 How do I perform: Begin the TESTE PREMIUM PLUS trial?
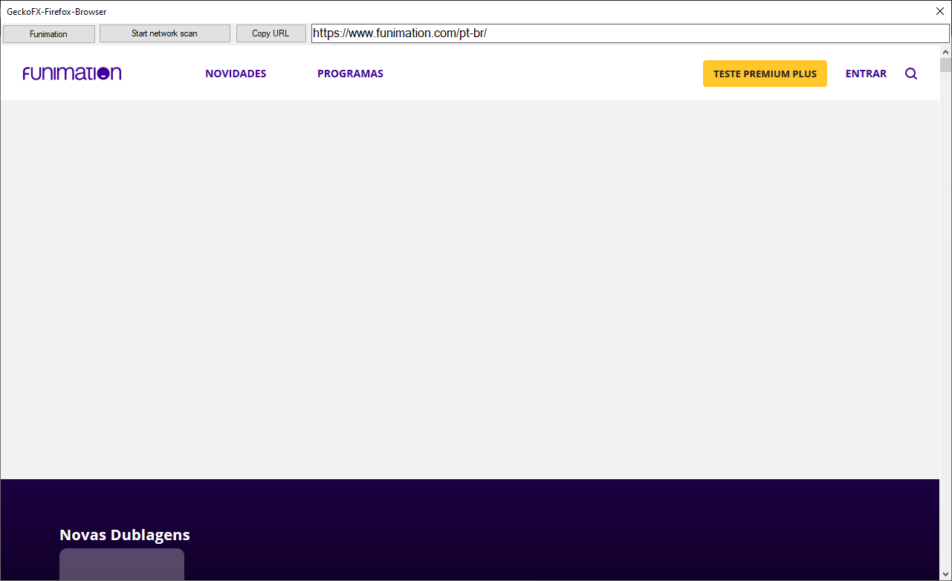[765, 74]
